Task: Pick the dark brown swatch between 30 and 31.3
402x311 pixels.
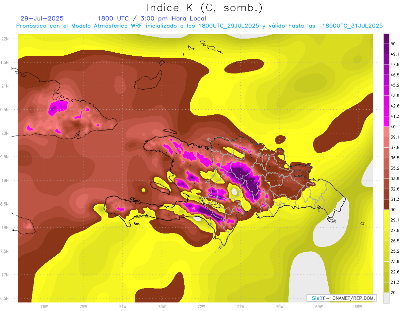Action: pyautogui.click(x=386, y=204)
